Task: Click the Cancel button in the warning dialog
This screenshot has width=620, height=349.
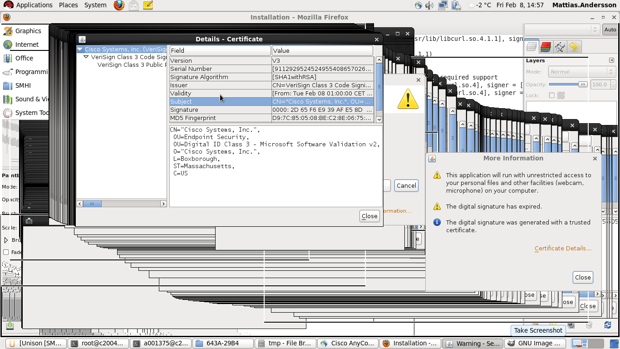Action: [x=406, y=185]
